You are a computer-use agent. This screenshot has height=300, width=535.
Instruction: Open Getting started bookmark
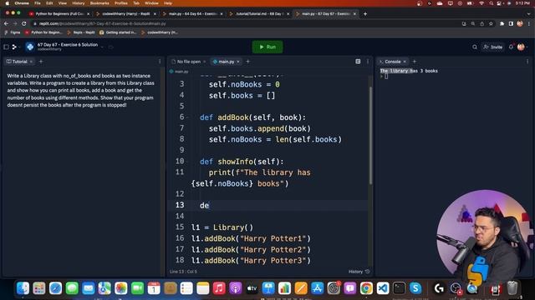pyautogui.click(x=118, y=32)
